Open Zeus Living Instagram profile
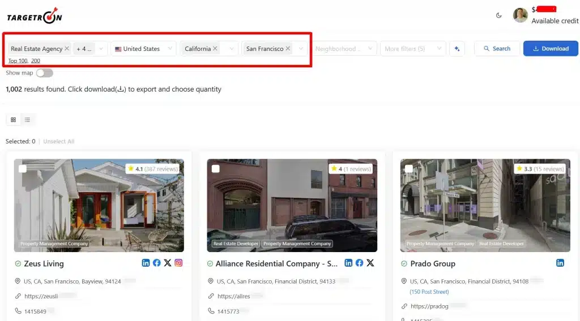Viewport: 580px width, 321px height. coord(178,263)
